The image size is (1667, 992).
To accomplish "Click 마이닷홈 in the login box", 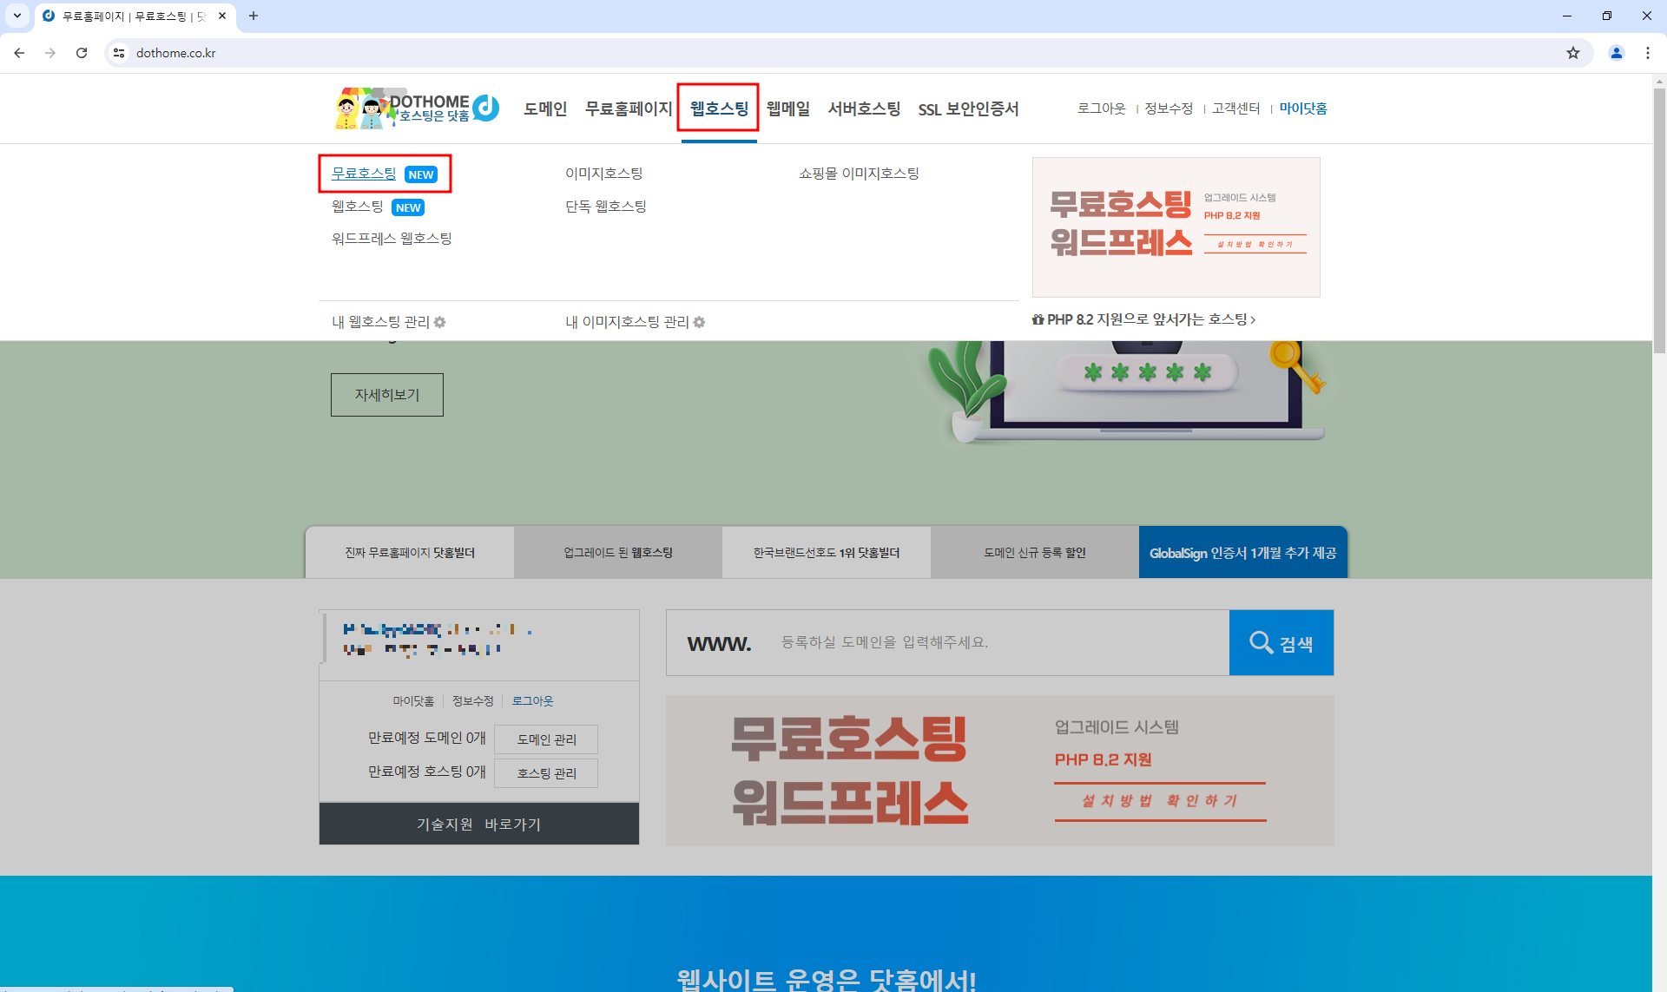I will coord(413,701).
